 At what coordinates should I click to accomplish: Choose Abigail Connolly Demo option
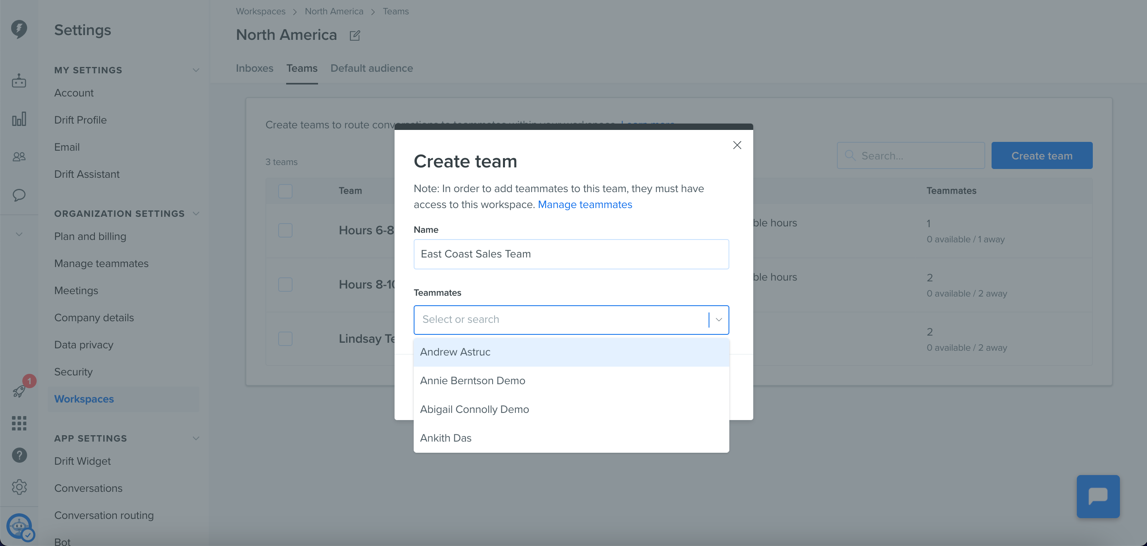point(571,409)
